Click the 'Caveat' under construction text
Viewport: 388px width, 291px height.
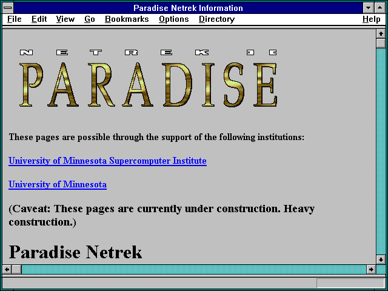pos(162,215)
